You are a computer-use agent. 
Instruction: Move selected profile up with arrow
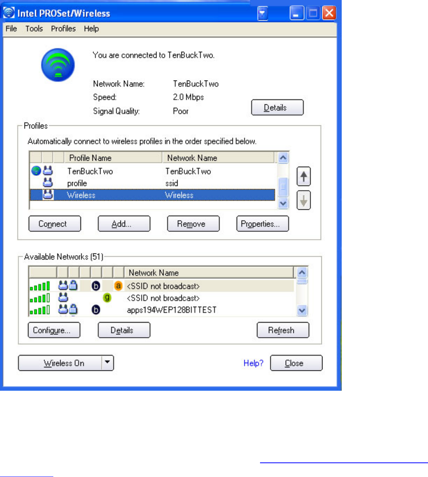304,177
